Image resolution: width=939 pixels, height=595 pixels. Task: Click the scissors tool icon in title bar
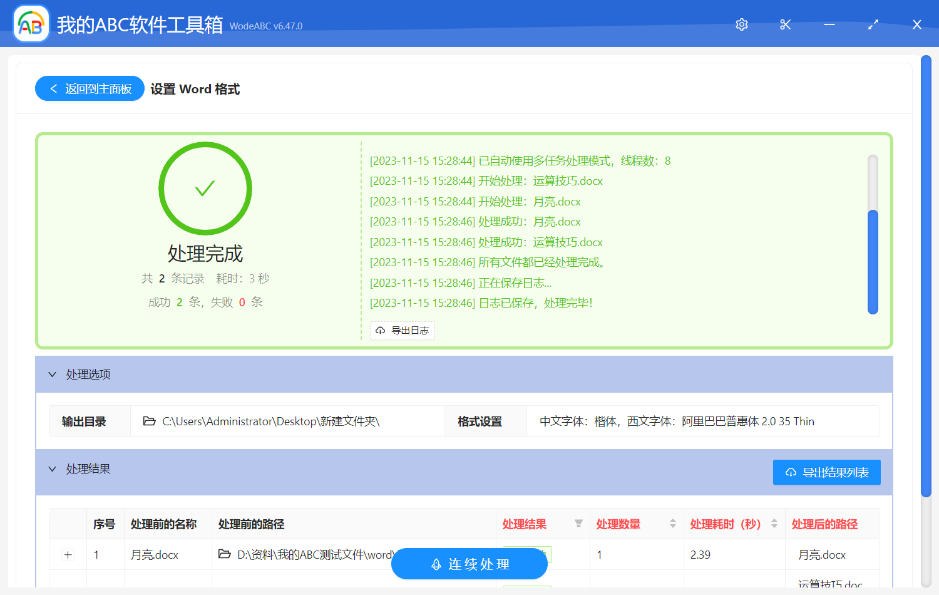pos(785,24)
